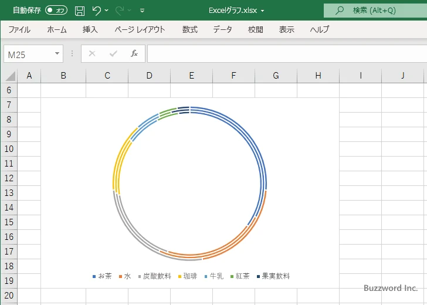
Task: Toggle the 自動保存 AutoSave switch
Action: [x=56, y=11]
